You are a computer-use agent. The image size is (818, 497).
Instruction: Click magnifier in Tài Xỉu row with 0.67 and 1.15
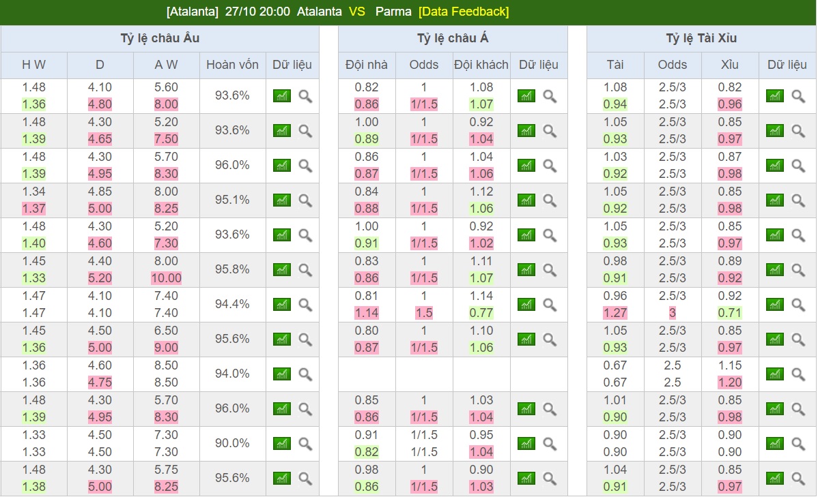coord(798,374)
